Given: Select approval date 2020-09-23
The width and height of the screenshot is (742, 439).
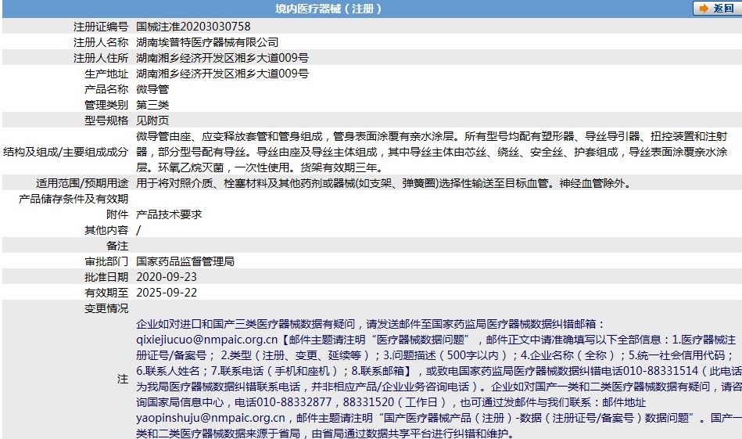Looking at the screenshot, I should 167,276.
